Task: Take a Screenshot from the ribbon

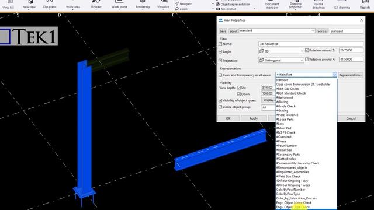Action: [x=226, y=9]
